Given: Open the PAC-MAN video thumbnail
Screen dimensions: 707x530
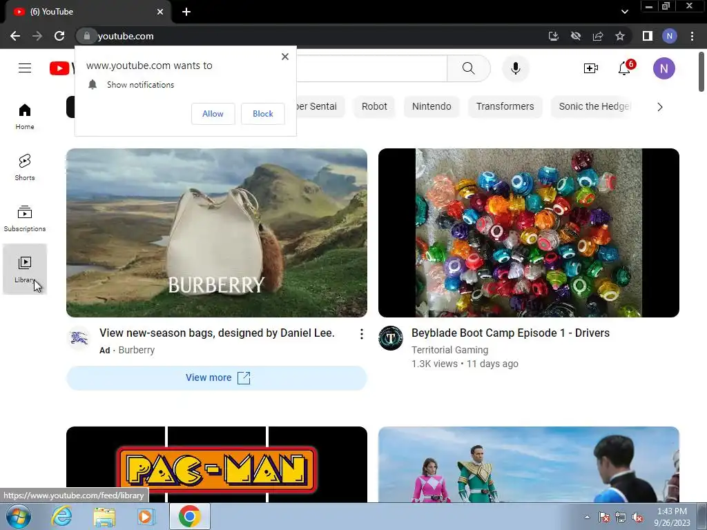Looking at the screenshot, I should [216, 464].
